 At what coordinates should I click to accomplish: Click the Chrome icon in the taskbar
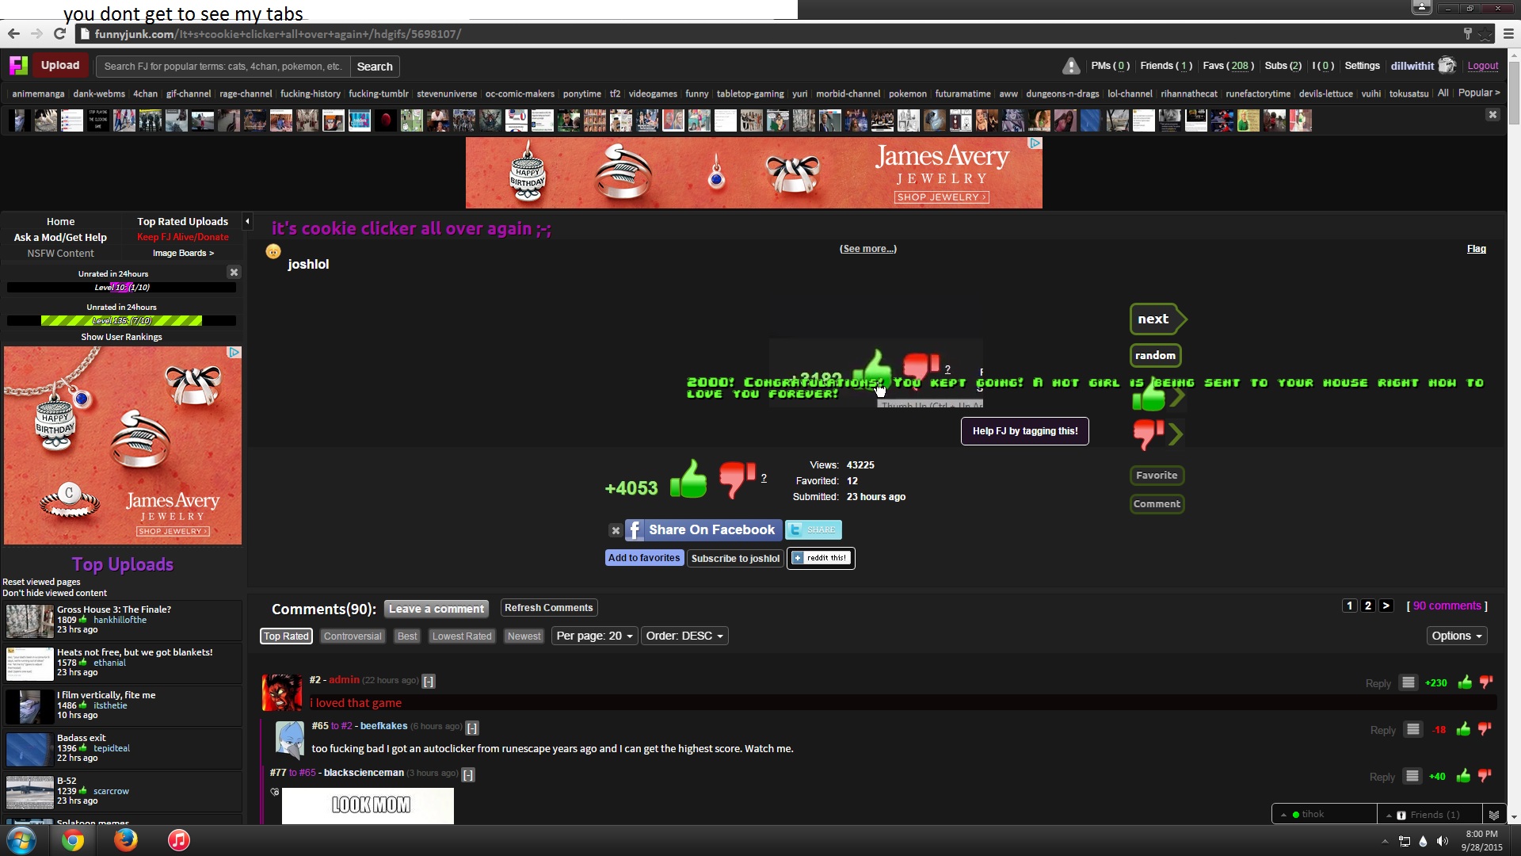point(73,840)
